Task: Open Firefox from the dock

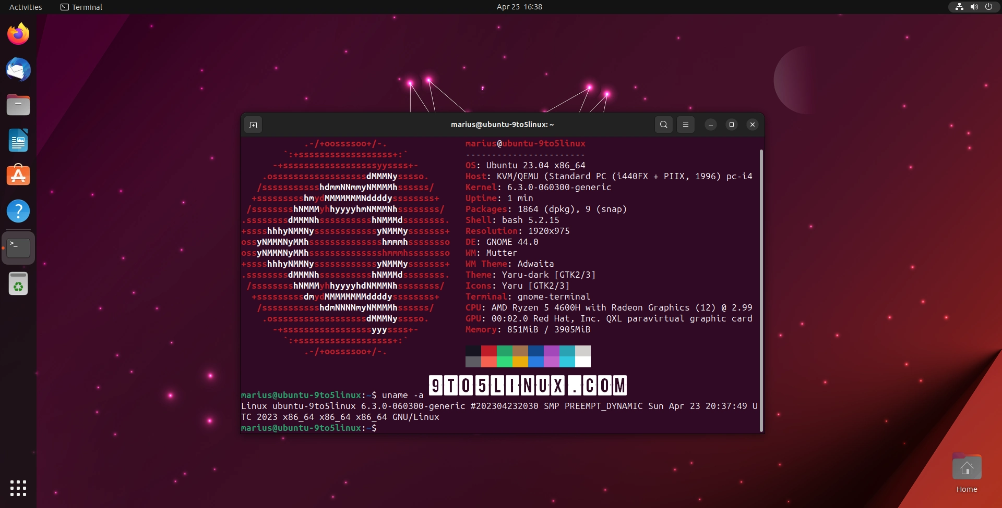Action: (18, 33)
